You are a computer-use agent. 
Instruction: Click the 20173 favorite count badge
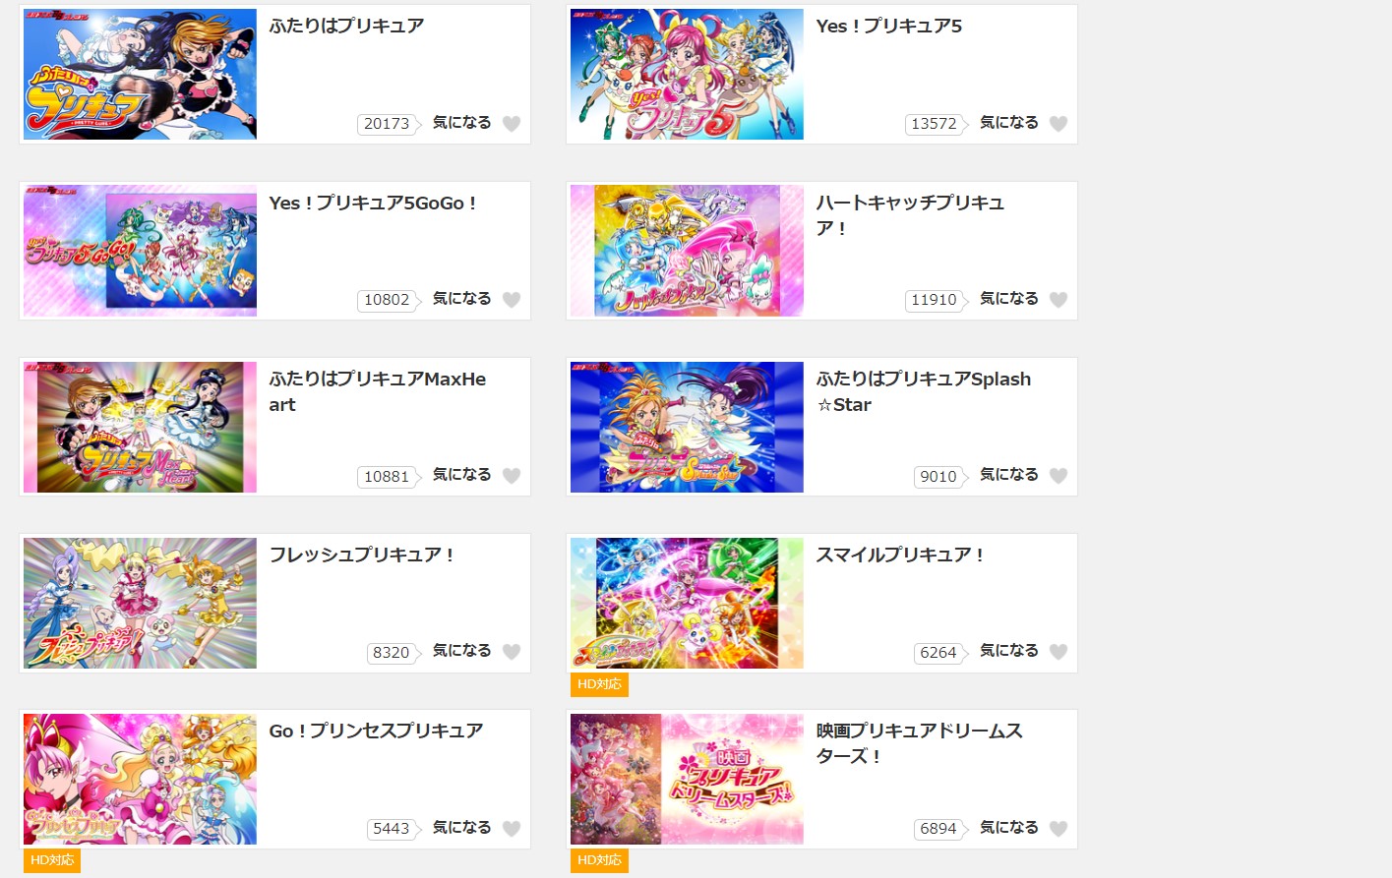(388, 124)
